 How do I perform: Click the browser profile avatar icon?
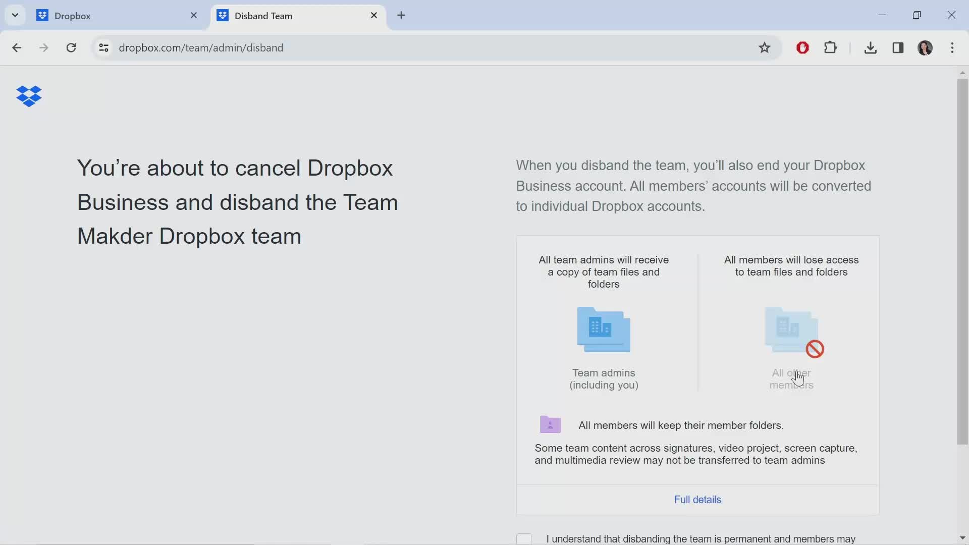coord(926,47)
